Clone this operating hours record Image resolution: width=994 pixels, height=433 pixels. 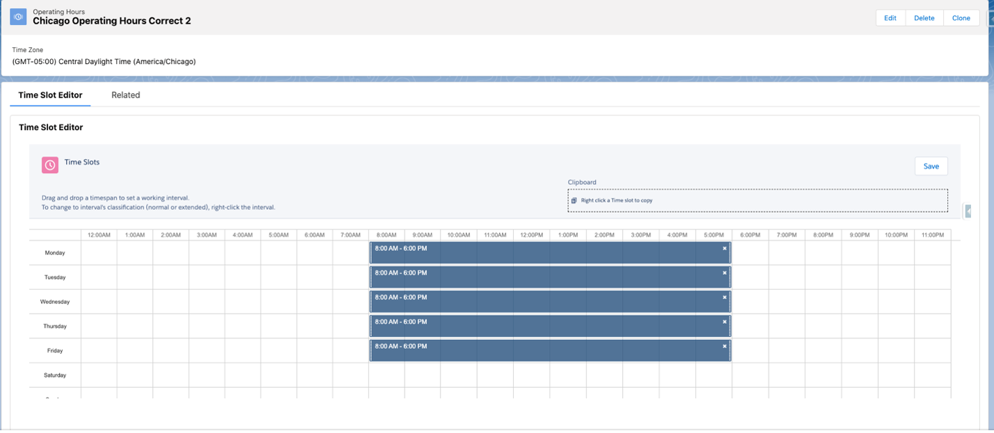click(x=961, y=18)
